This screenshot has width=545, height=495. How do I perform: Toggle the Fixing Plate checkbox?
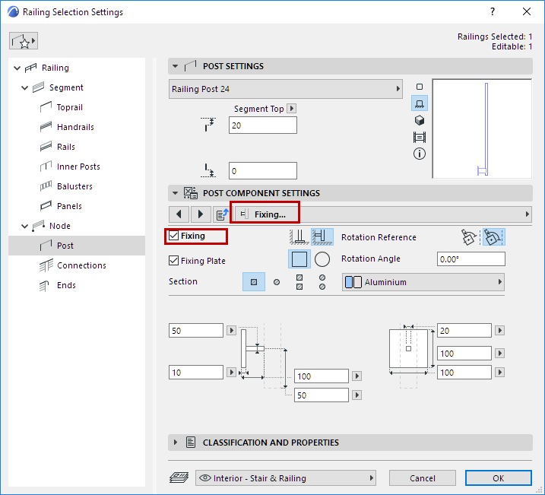(174, 261)
